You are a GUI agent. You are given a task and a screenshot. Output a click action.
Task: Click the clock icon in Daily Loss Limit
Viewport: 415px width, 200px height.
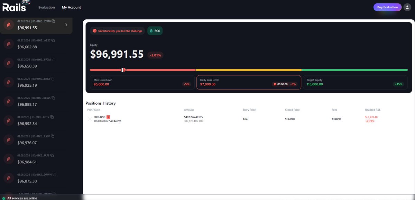tap(275, 84)
